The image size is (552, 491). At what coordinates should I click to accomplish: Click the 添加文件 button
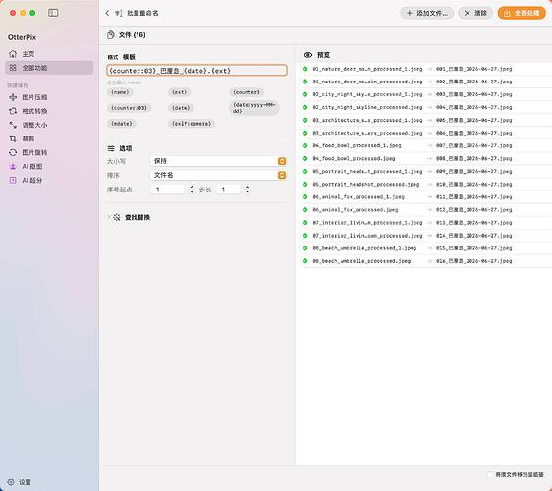point(426,13)
